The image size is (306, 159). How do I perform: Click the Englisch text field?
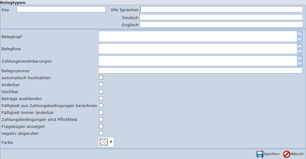pos(221,25)
